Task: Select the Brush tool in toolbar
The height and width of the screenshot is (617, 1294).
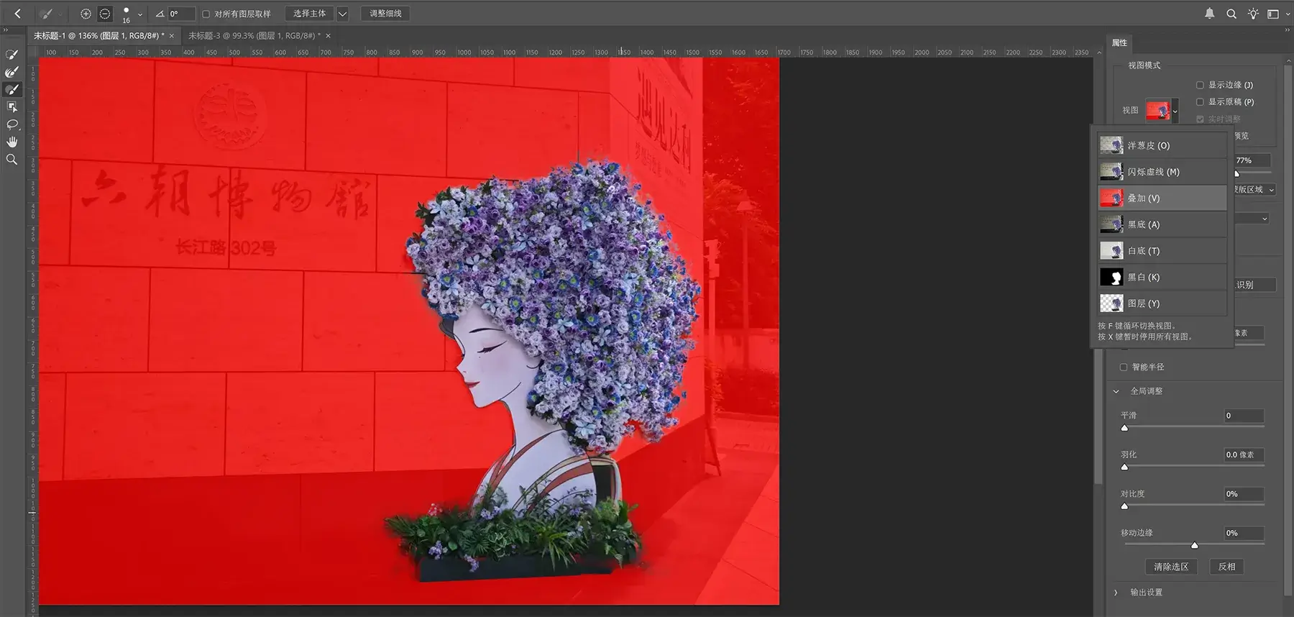Action: click(12, 89)
